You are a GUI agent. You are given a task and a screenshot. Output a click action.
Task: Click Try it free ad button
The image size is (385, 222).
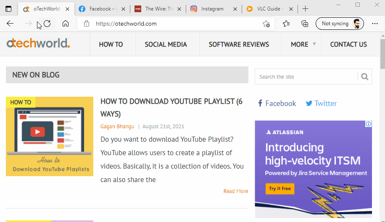pyautogui.click(x=280, y=189)
